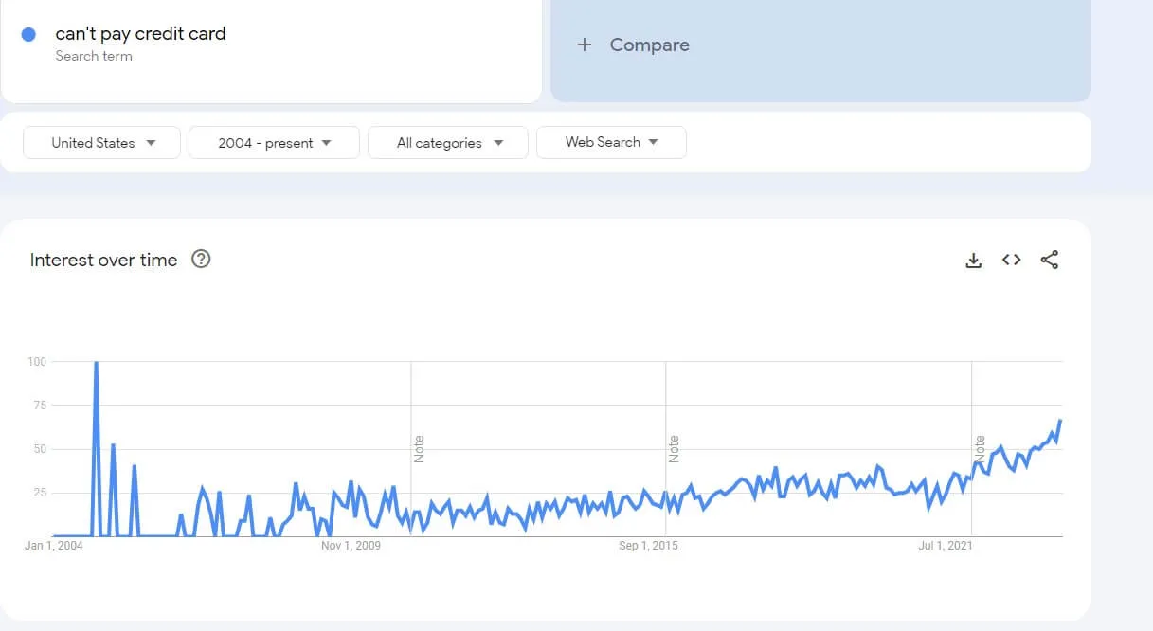The width and height of the screenshot is (1153, 631).
Task: Click the blue dot by search term
Action: (28, 34)
